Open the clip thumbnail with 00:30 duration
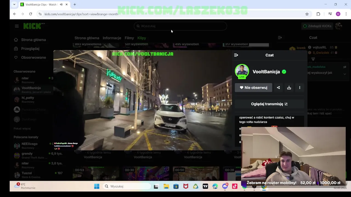Image resolution: width=351 pixels, height=197 pixels. pos(146,174)
